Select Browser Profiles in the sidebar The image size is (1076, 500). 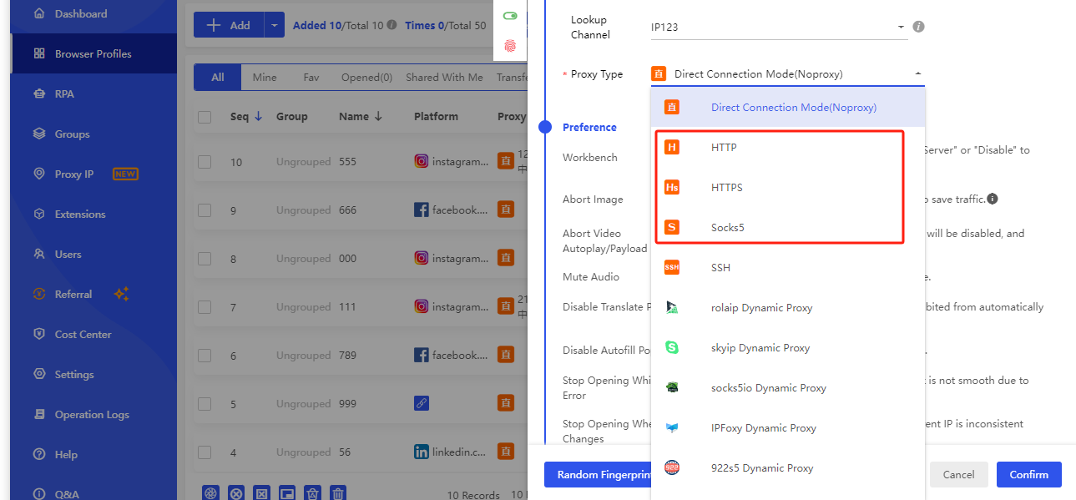[93, 54]
